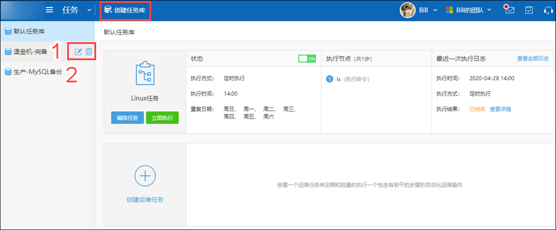Click the plus circle to create task
This screenshot has width=556, height=230.
(x=145, y=176)
